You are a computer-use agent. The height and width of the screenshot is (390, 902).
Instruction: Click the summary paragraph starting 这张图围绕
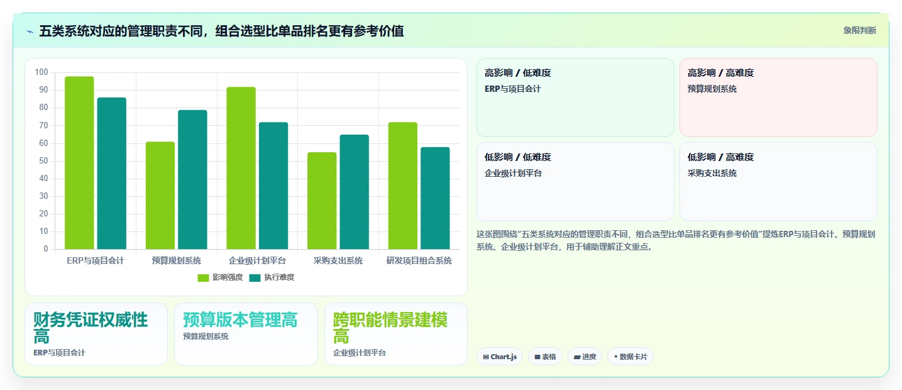[x=676, y=240]
